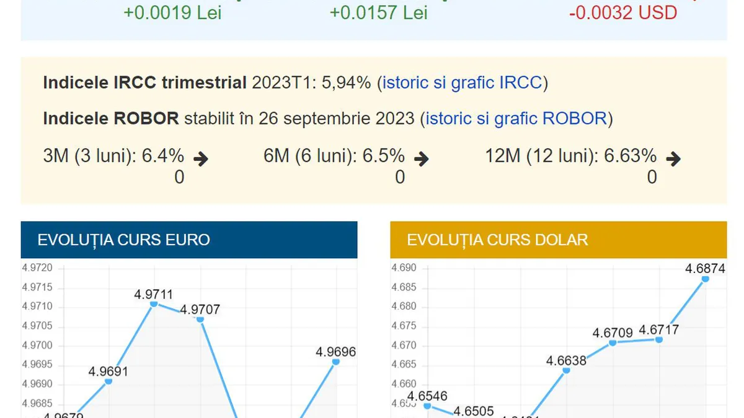This screenshot has height=418, width=744.
Task: Open the 'istoric si grafic ROBOR' link
Action: click(516, 118)
